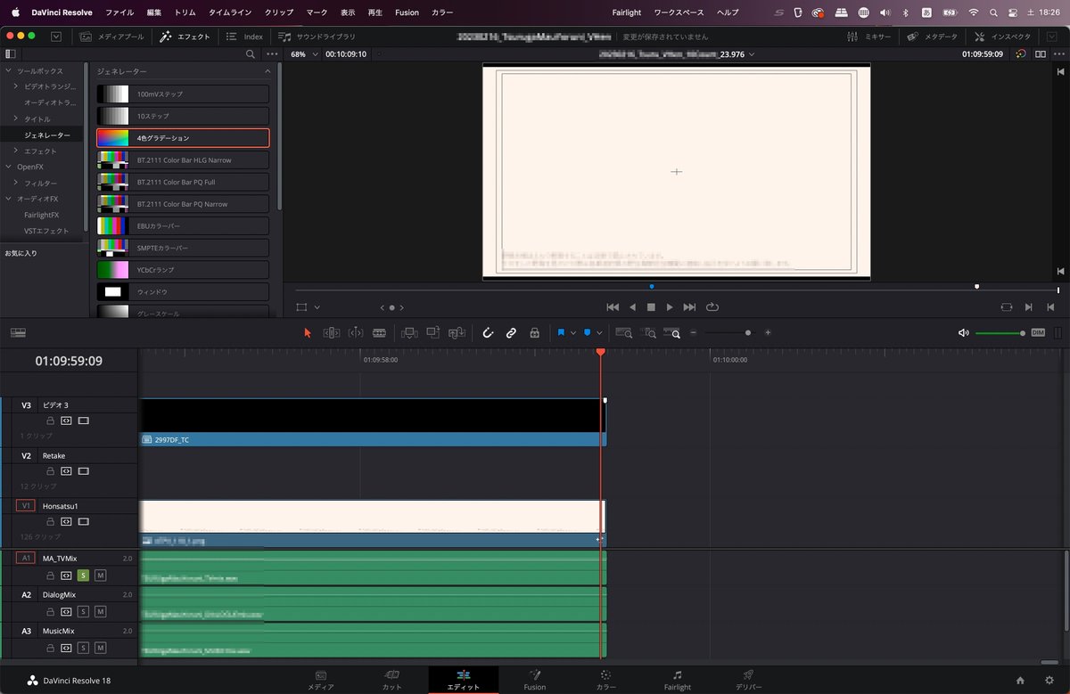Screen dimensions: 1070x694
Task: Open the タイムライン menu
Action: point(230,12)
